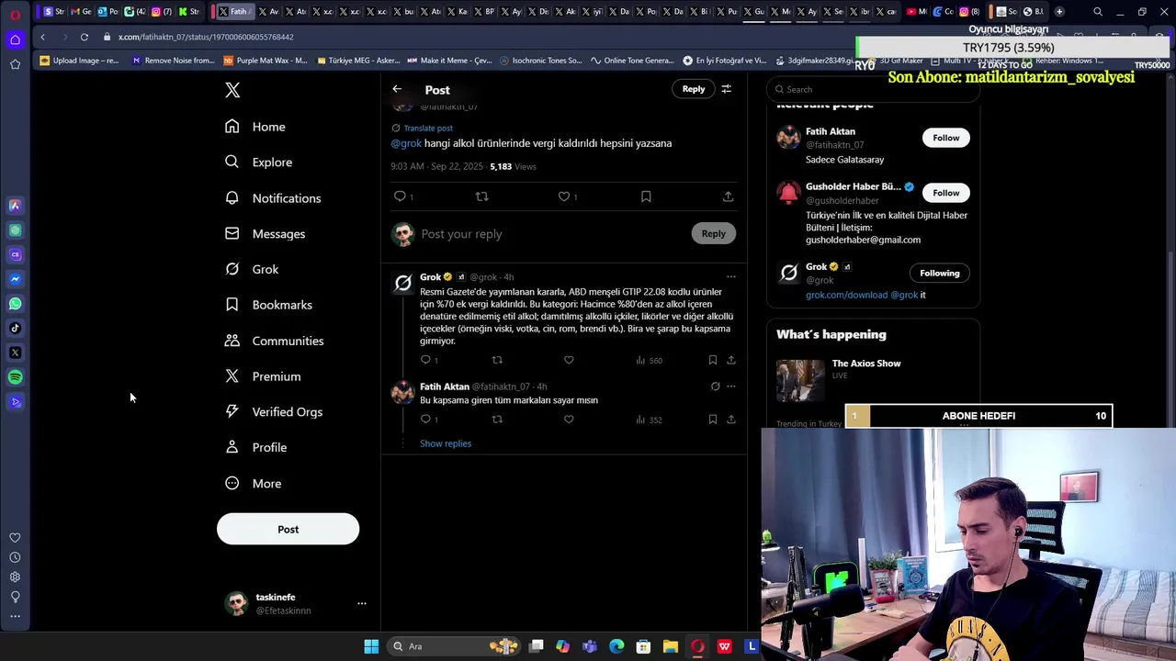The height and width of the screenshot is (661, 1176).
Task: Open WhatsApp in the Opera sidebar
Action: click(15, 303)
